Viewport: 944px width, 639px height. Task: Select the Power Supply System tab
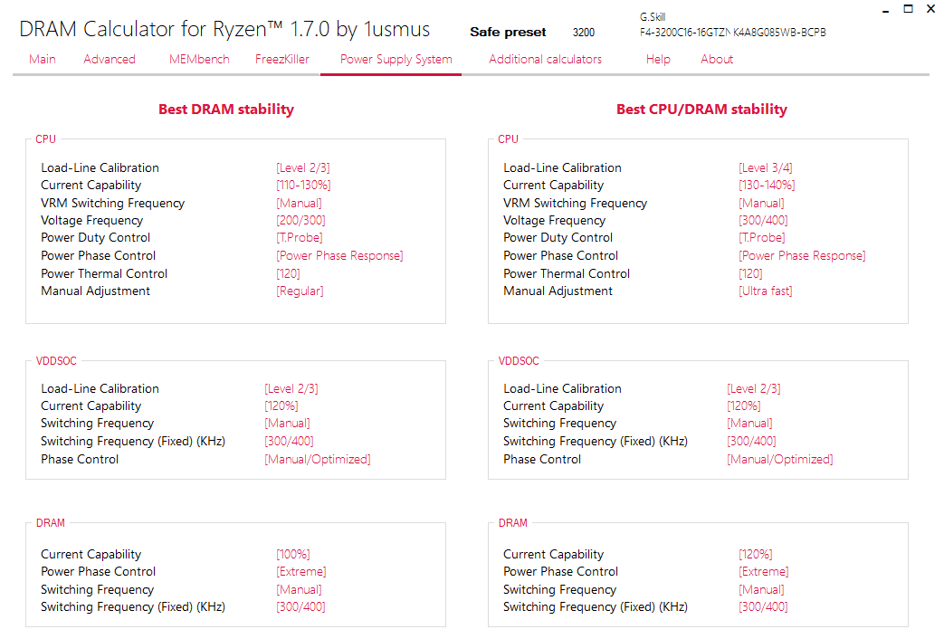[x=396, y=60]
